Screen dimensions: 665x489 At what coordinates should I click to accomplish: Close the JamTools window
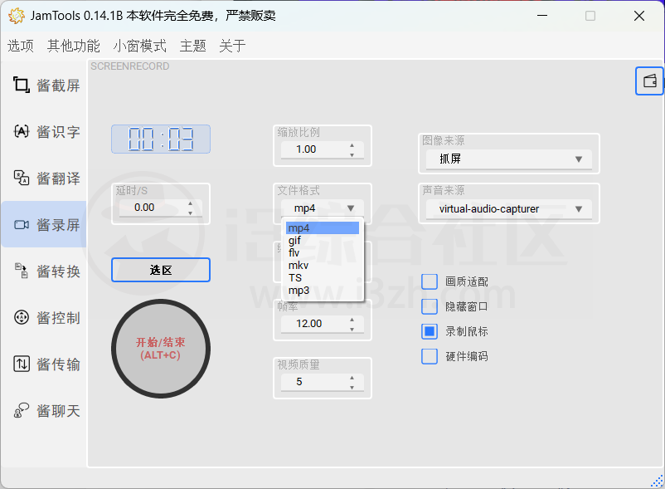(639, 16)
